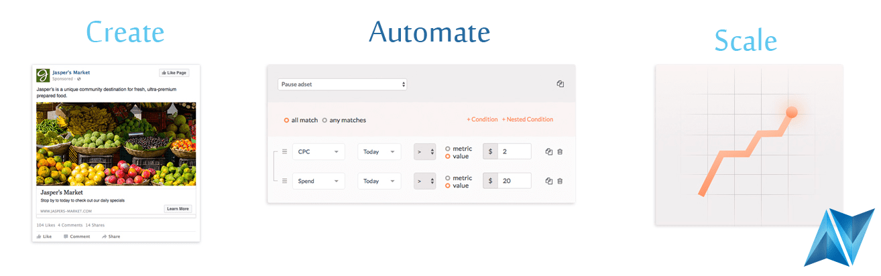The image size is (881, 276).
Task: Open the Today dropdown in Spend row
Action: 379,181
